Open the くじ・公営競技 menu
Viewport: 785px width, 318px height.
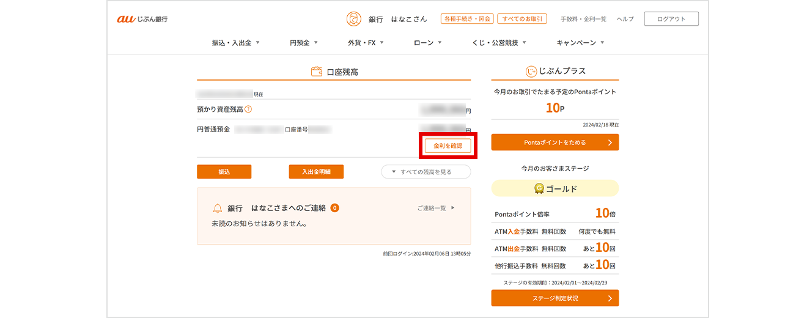tap(499, 43)
